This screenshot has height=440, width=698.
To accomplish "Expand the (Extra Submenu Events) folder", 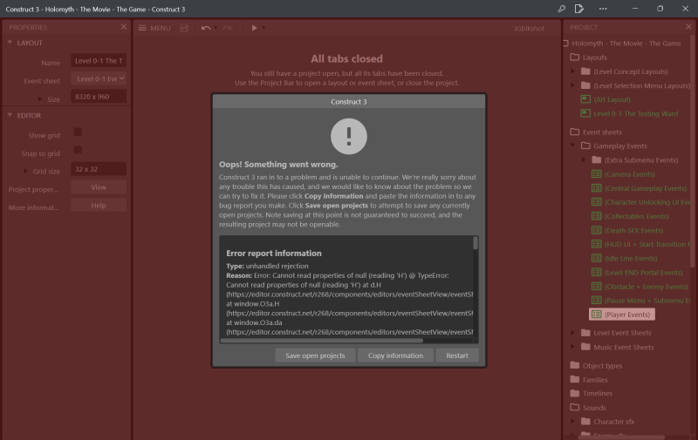I will [584, 160].
